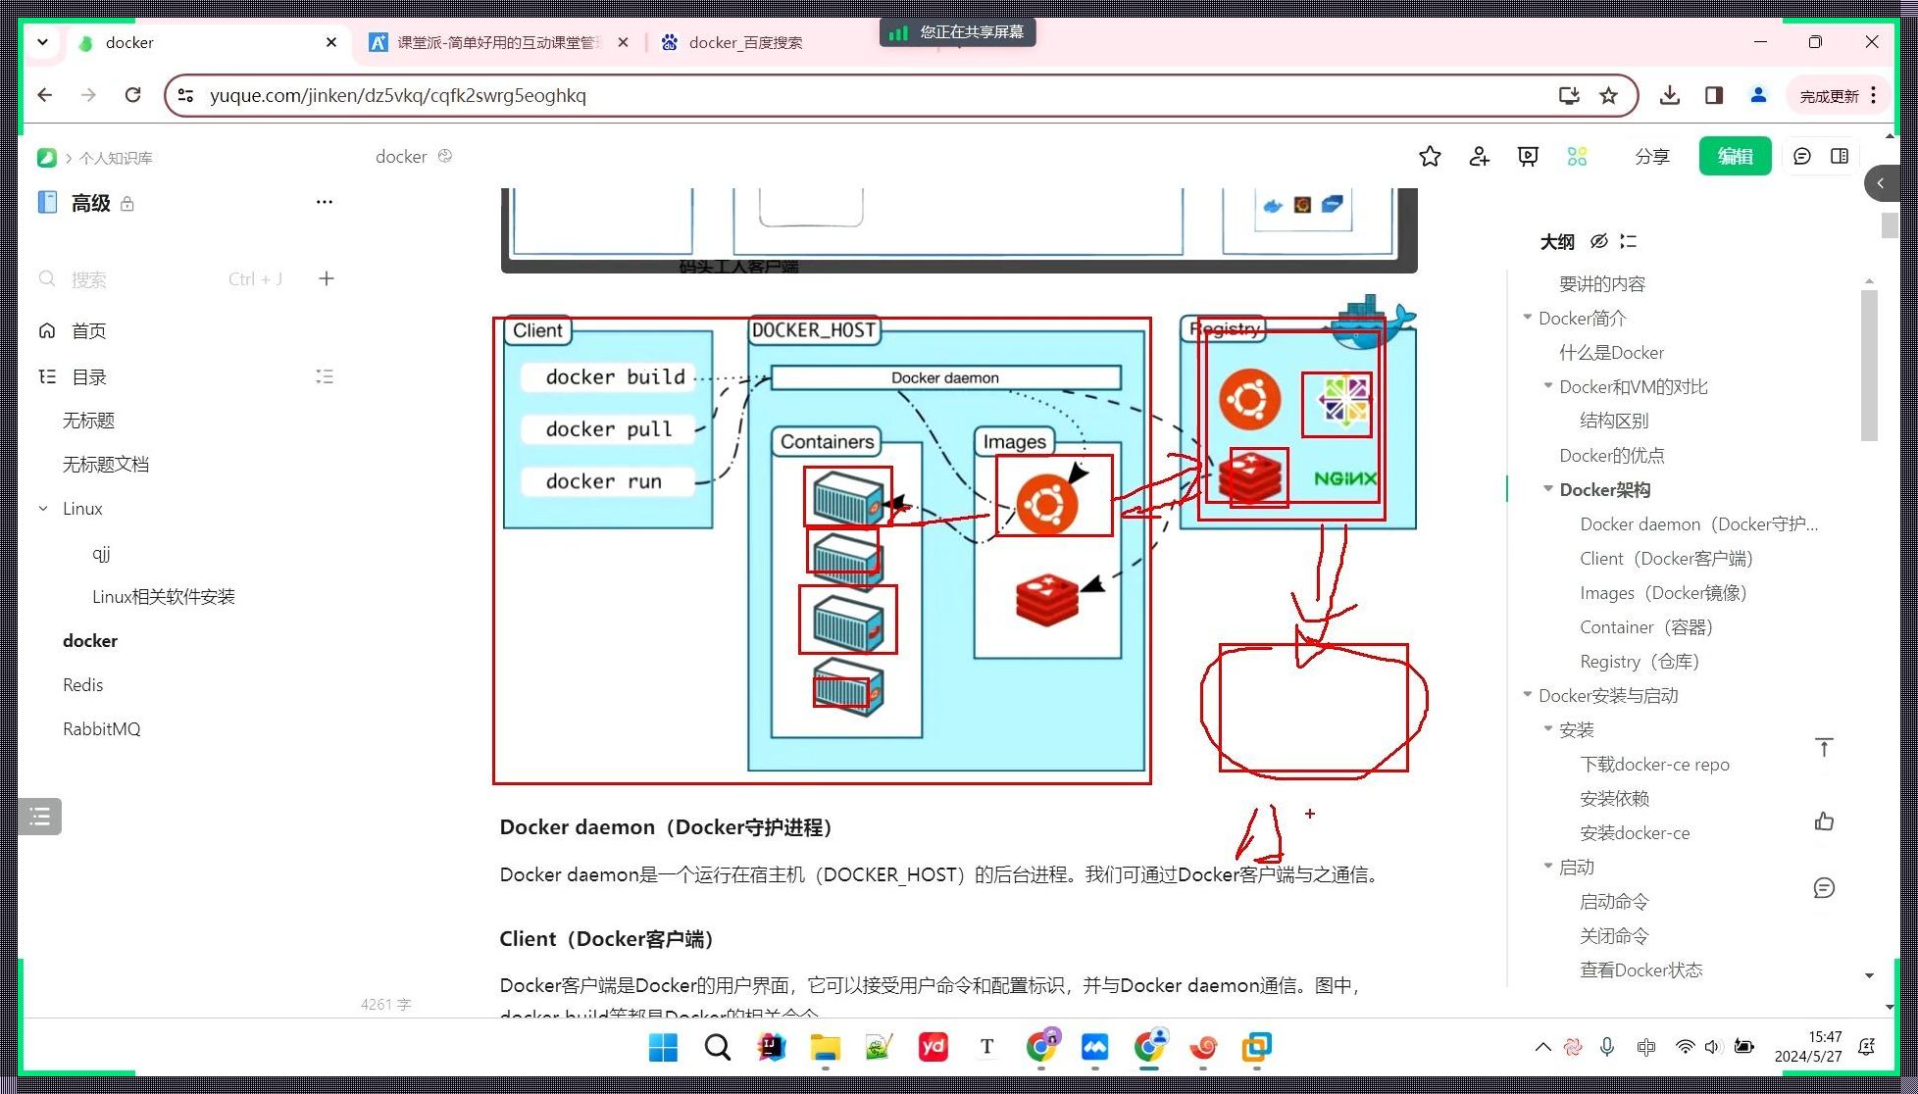The image size is (1918, 1094).
Task: Collapse the Linux folder in sidebar
Action: pyautogui.click(x=43, y=509)
